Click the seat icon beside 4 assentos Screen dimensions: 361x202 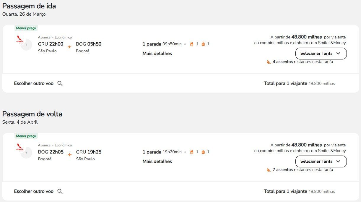point(269,62)
